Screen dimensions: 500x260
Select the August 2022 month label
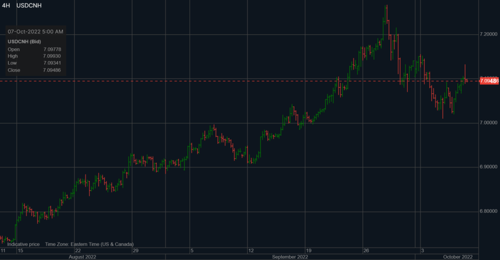[x=83, y=257]
